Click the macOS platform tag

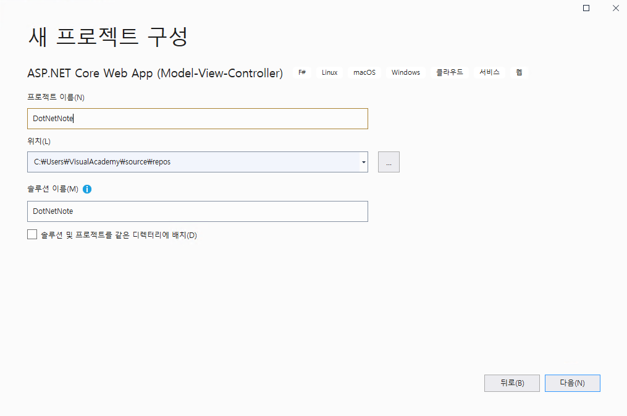(364, 72)
